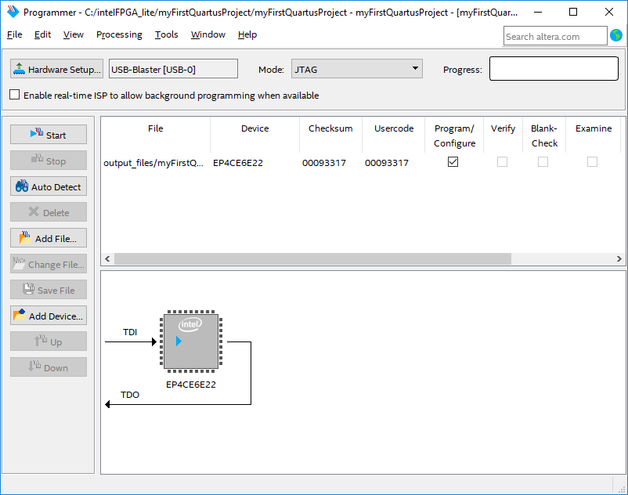The width and height of the screenshot is (628, 495).
Task: Open the Help menu
Action: coord(247,34)
